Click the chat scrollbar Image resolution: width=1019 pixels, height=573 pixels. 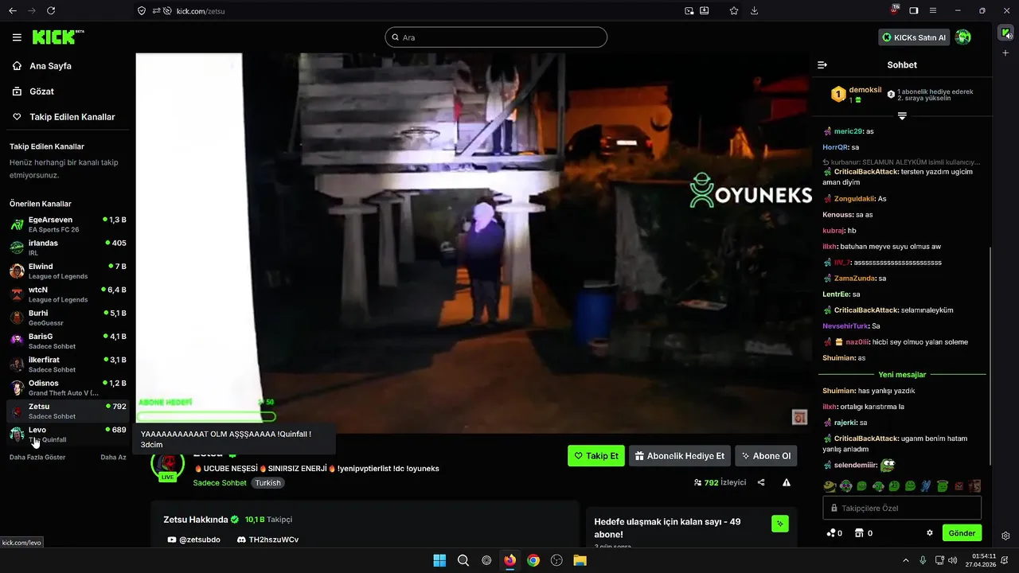tap(991, 355)
